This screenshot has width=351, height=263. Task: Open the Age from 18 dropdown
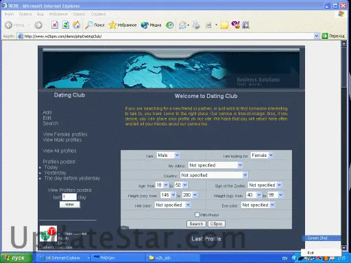click(x=162, y=185)
